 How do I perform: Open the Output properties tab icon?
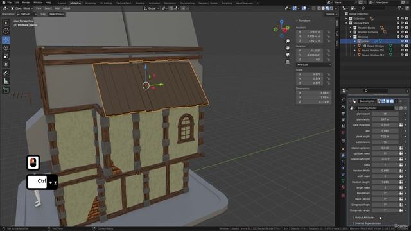(343, 114)
